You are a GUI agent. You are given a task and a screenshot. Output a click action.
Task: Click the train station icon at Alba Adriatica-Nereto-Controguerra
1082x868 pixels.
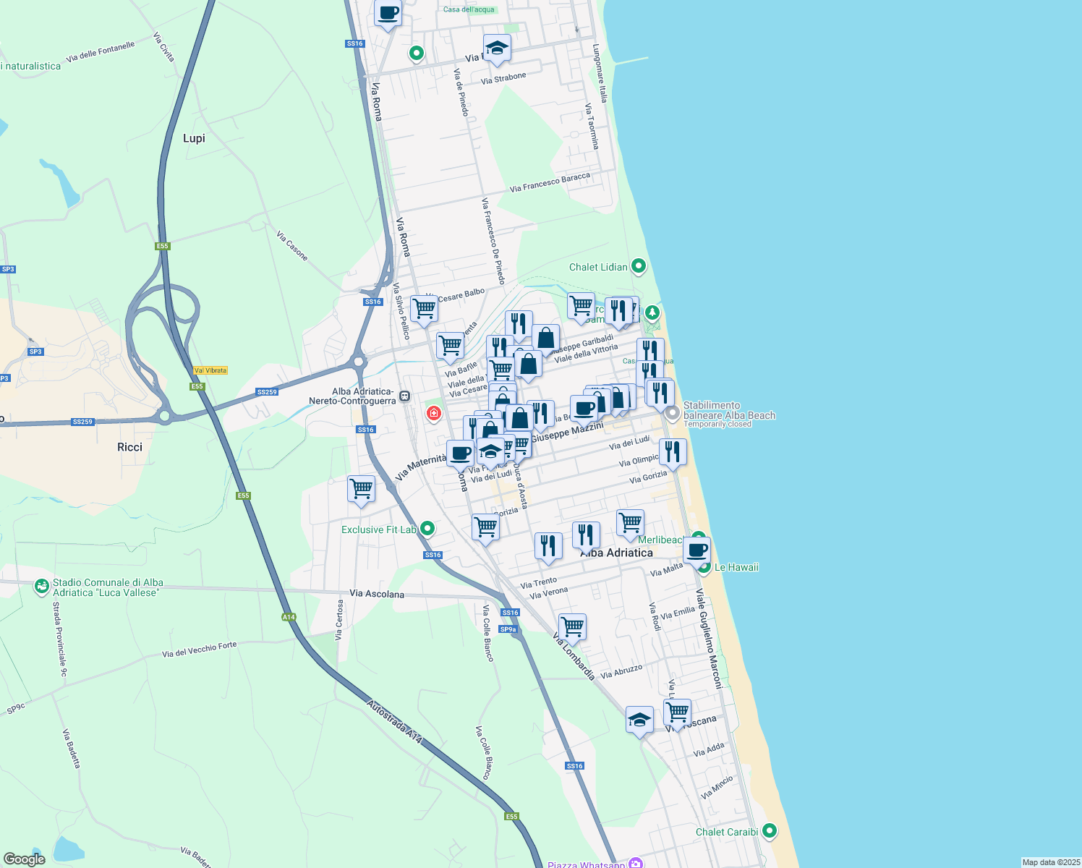pos(404,397)
